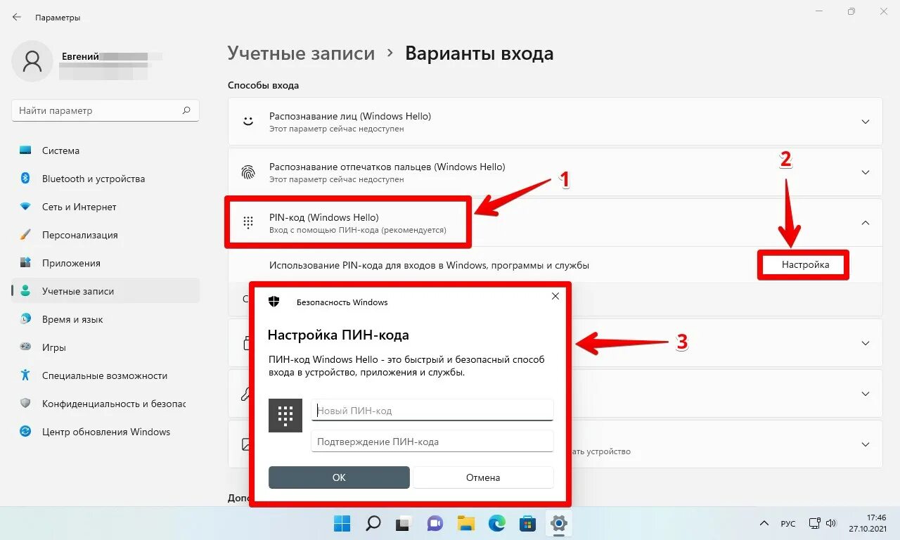900x540 pixels.
Task: Click the Новый ПИН-код field
Action: point(432,410)
